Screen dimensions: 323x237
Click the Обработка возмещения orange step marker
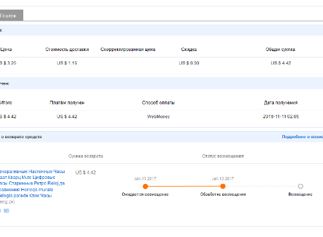pyautogui.click(x=223, y=186)
